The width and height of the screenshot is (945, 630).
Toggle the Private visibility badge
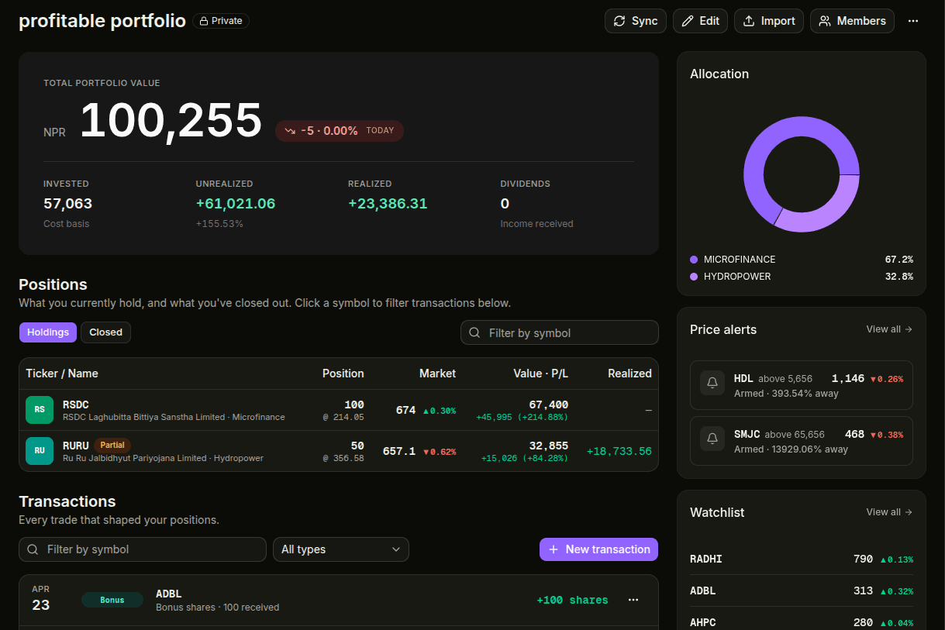(x=221, y=21)
